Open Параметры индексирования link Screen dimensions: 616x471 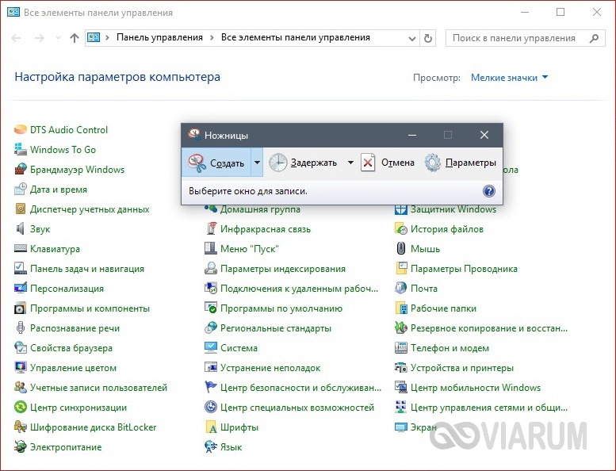click(x=283, y=269)
